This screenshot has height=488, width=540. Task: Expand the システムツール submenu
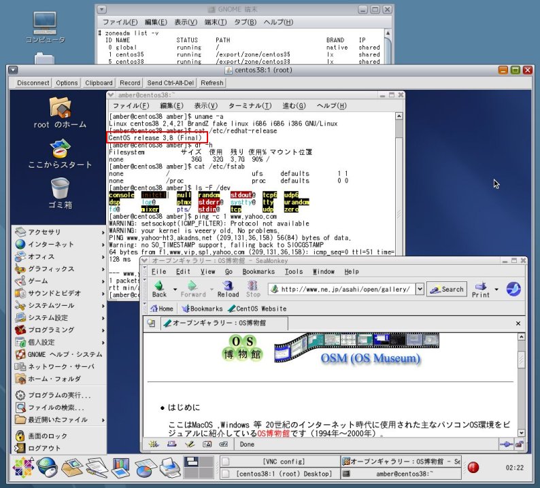[x=60, y=306]
